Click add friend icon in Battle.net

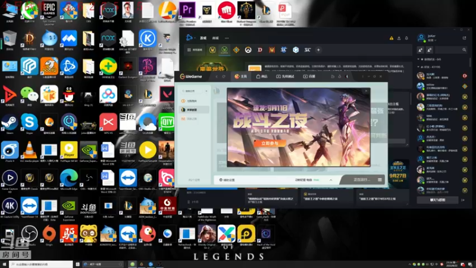[421, 50]
